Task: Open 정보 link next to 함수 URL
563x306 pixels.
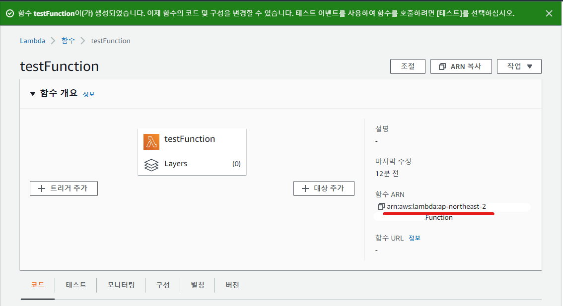Action: pos(415,238)
